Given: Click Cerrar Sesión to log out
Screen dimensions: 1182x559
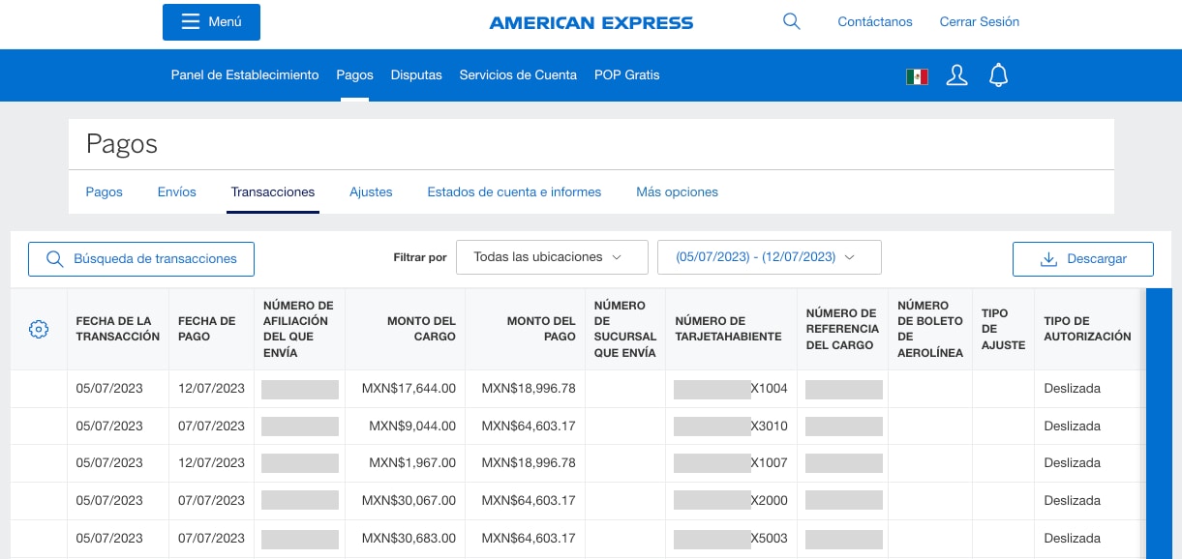Looking at the screenshot, I should click(979, 21).
